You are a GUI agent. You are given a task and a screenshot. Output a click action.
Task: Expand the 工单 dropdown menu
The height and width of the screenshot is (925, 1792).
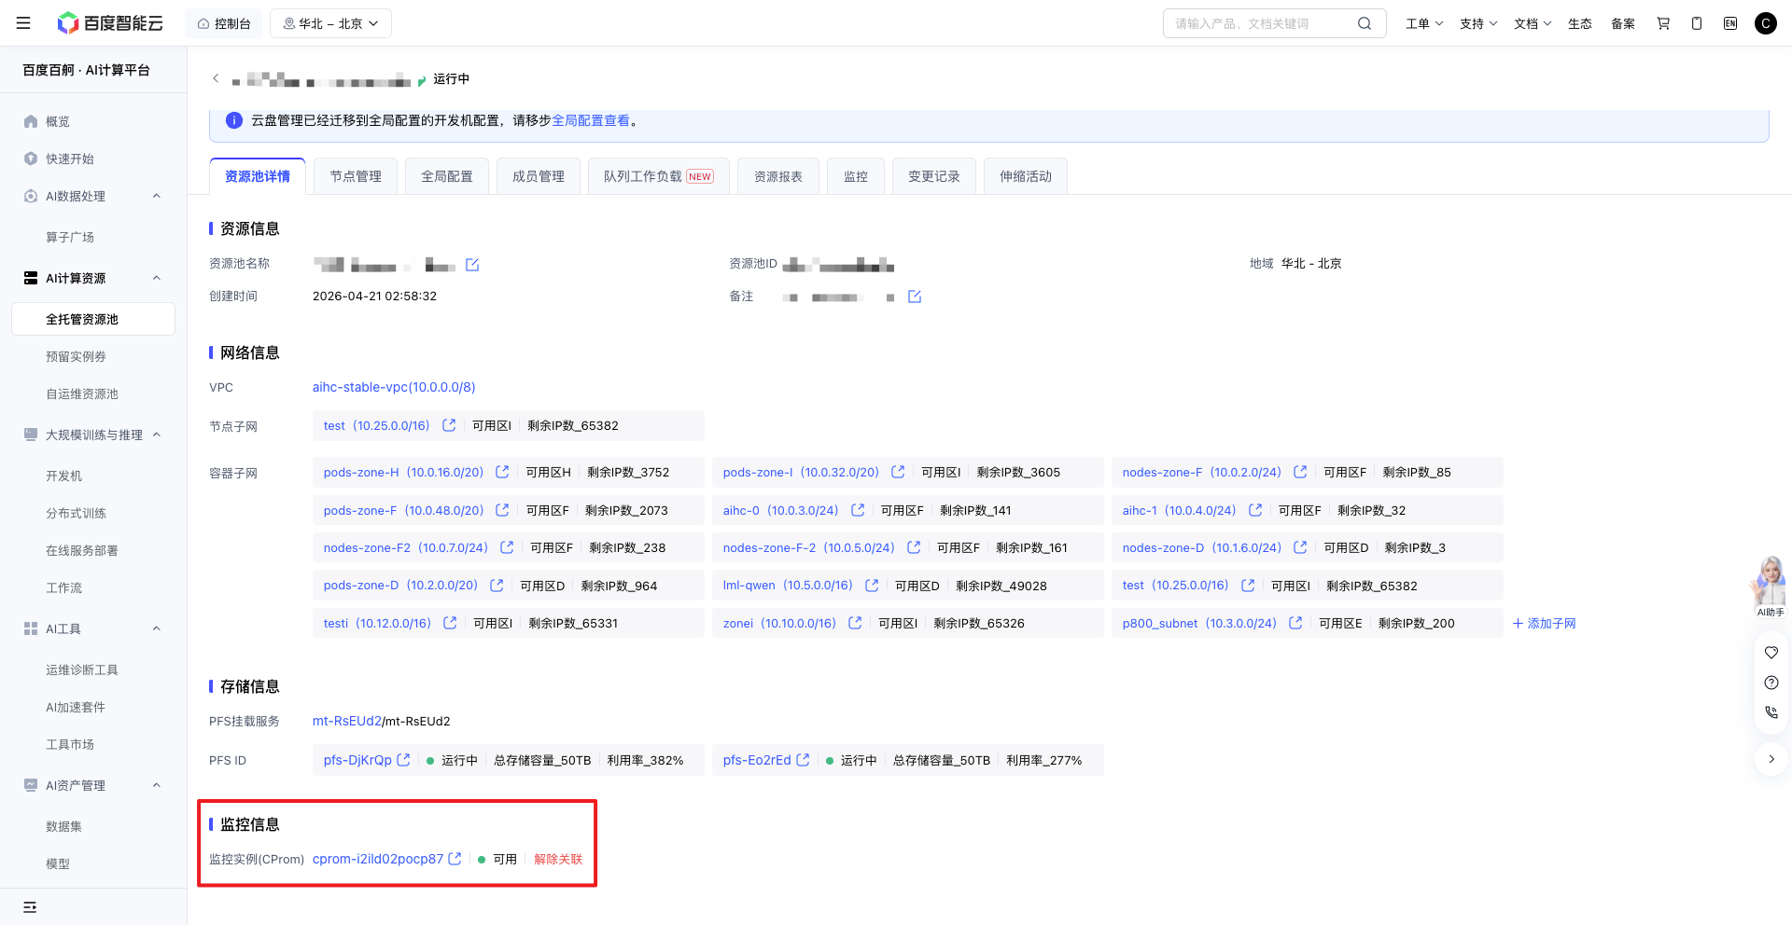click(1424, 23)
